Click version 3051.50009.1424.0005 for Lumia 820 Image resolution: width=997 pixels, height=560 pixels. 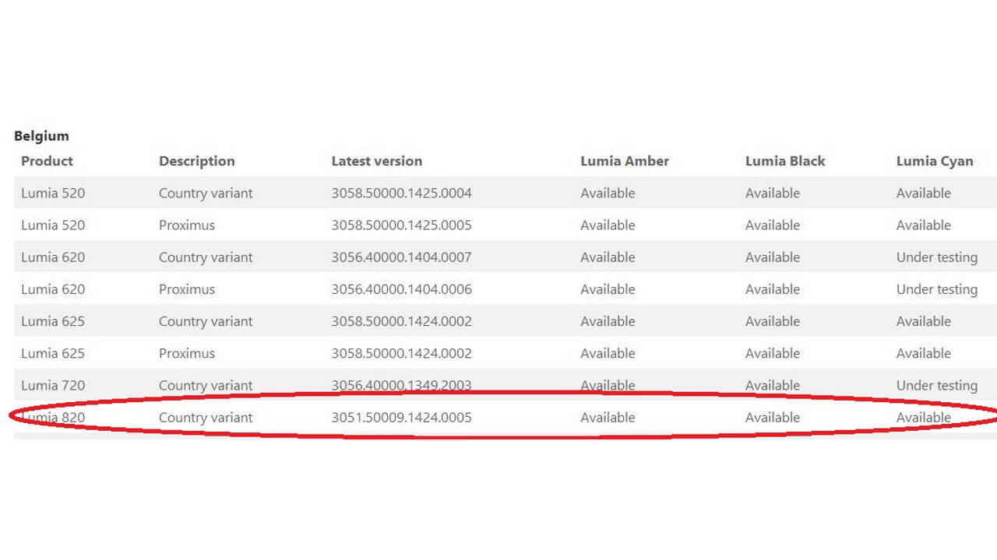pyautogui.click(x=402, y=417)
